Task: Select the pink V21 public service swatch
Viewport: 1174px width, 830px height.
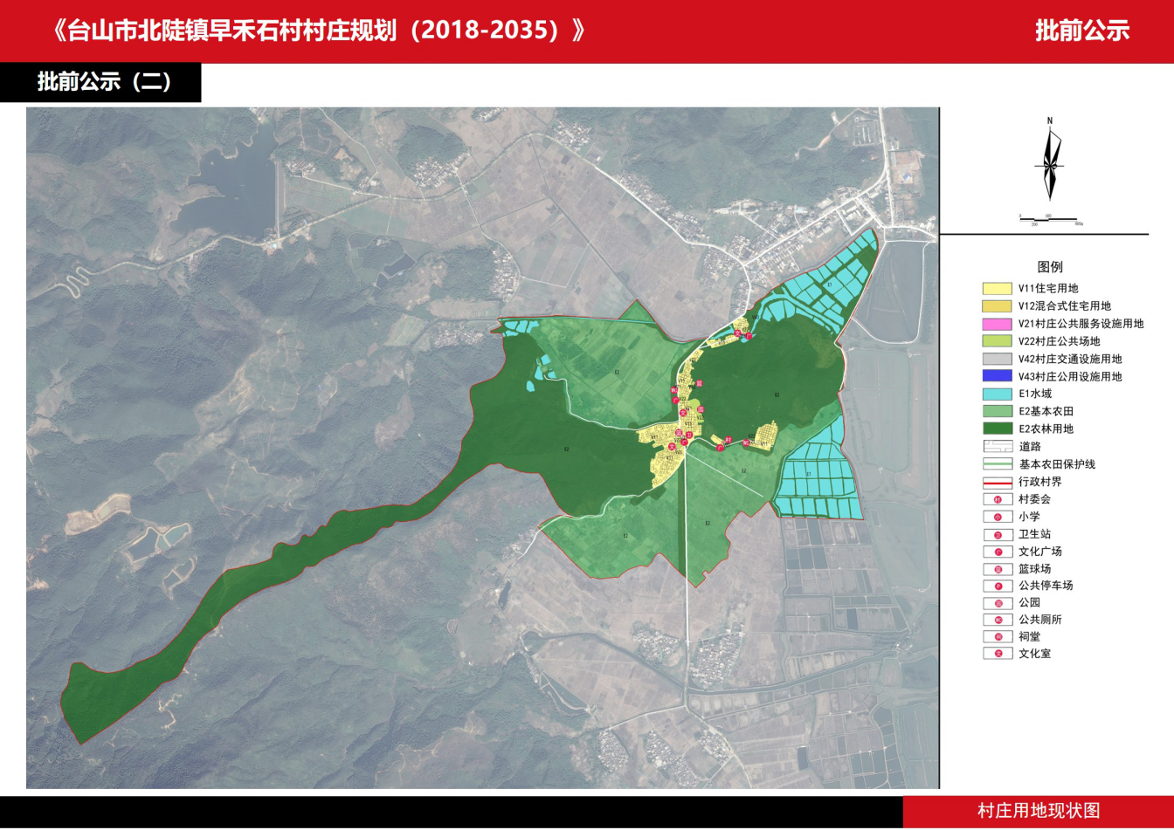Action: coord(997,324)
